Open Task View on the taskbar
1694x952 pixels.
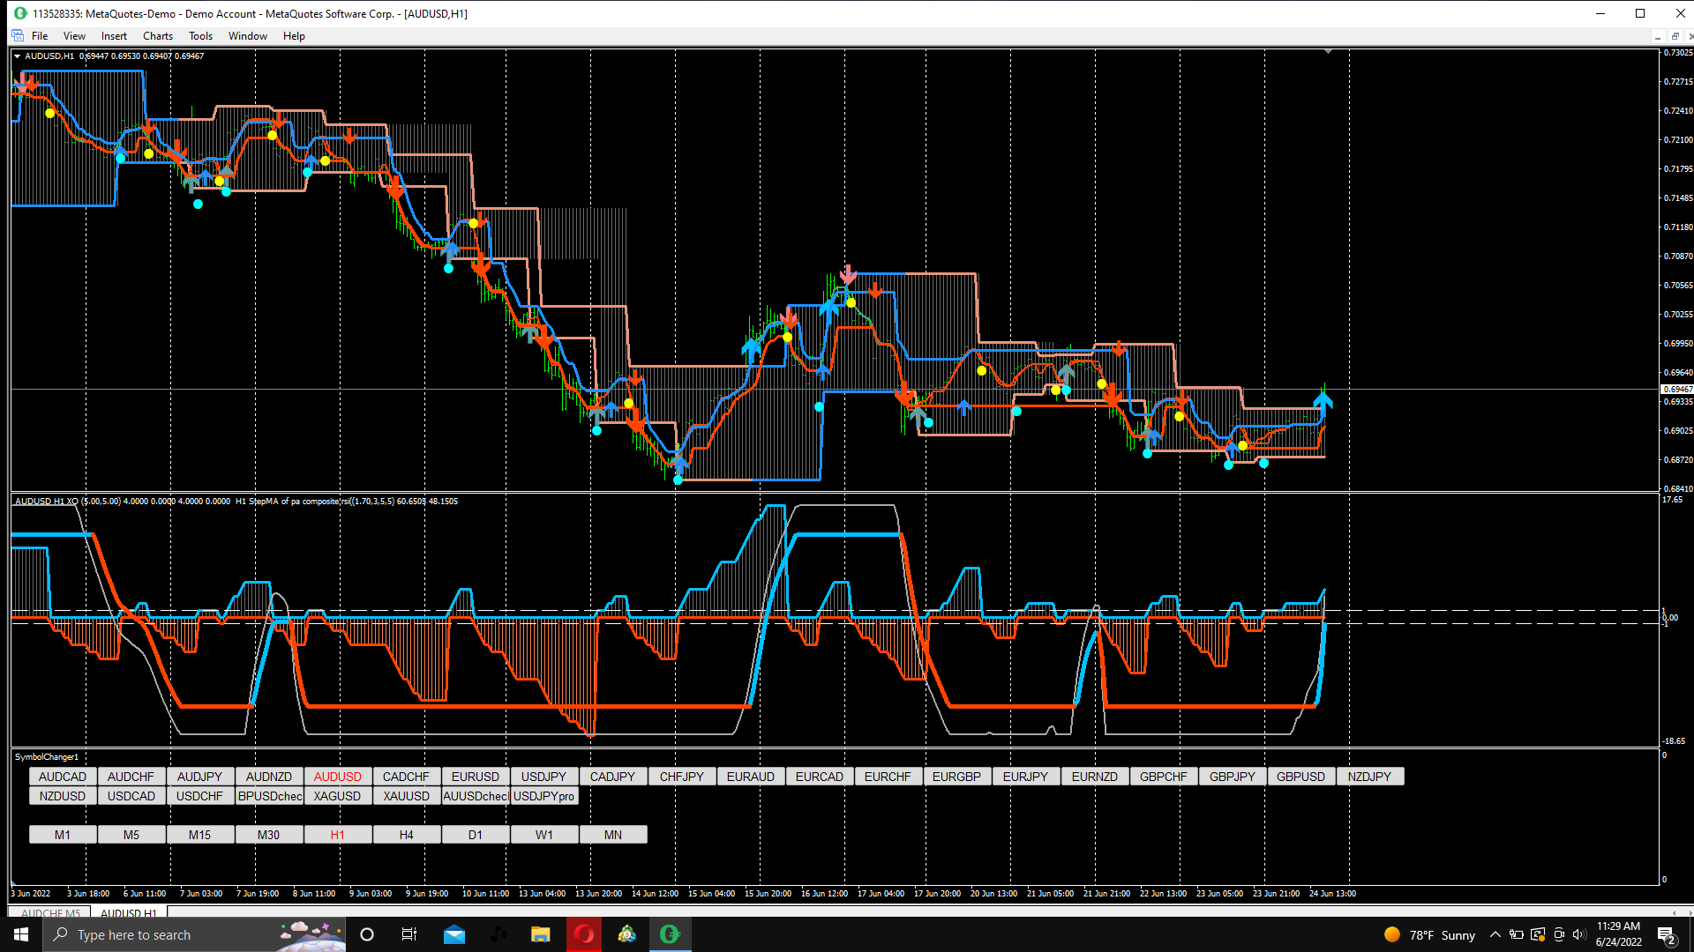(409, 934)
